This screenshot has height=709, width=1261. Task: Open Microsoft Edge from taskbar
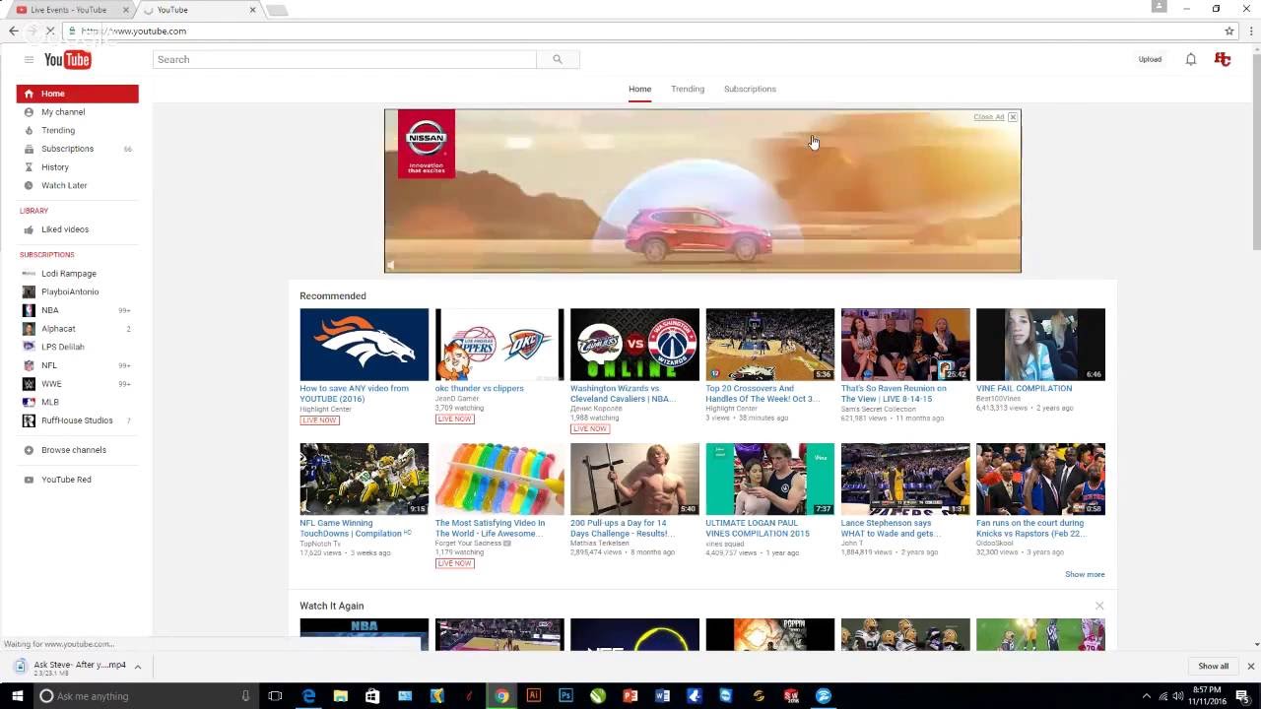point(308,696)
